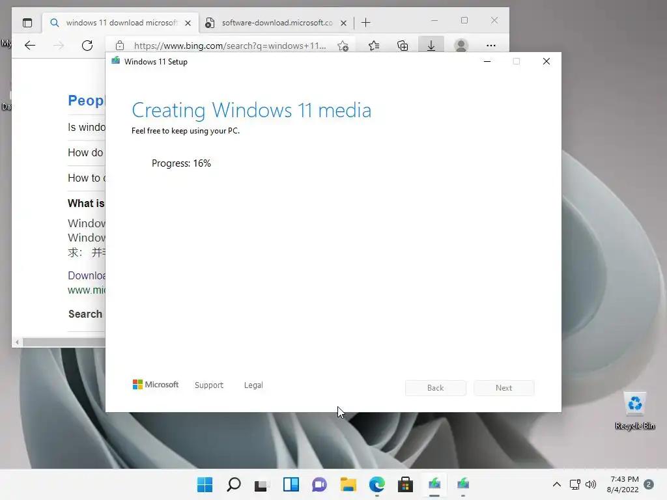Open Edge Favorites list

tap(374, 46)
